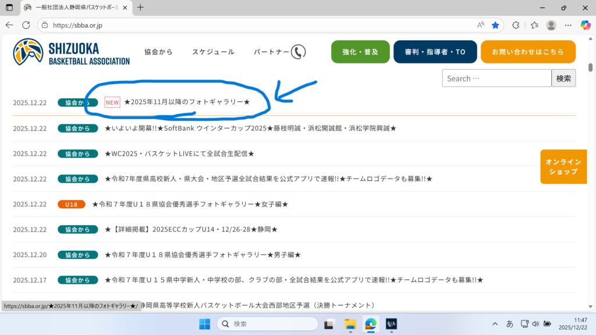The height and width of the screenshot is (335, 596).
Task: Click the phone icon in site header
Action: point(298,52)
